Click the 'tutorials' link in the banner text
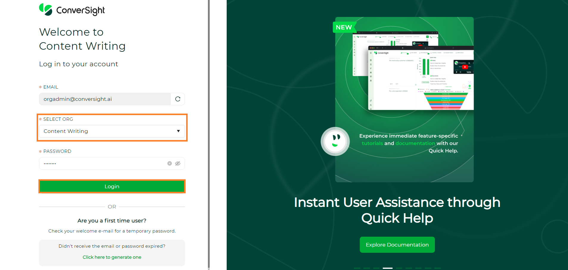This screenshot has width=568, height=270. (372, 143)
